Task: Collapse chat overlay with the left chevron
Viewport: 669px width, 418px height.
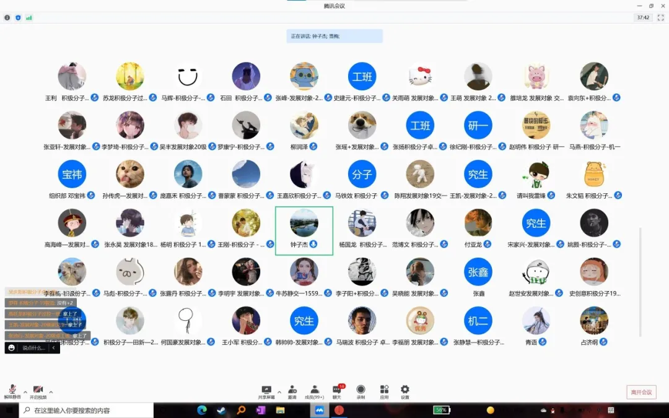Action: [54, 348]
